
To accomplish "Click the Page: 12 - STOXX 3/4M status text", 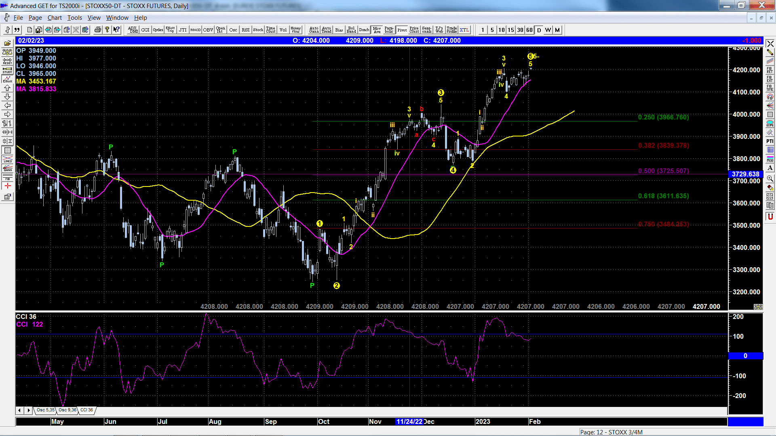I will 611,432.
